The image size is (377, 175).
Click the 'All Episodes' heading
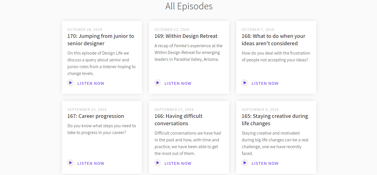[x=189, y=6]
